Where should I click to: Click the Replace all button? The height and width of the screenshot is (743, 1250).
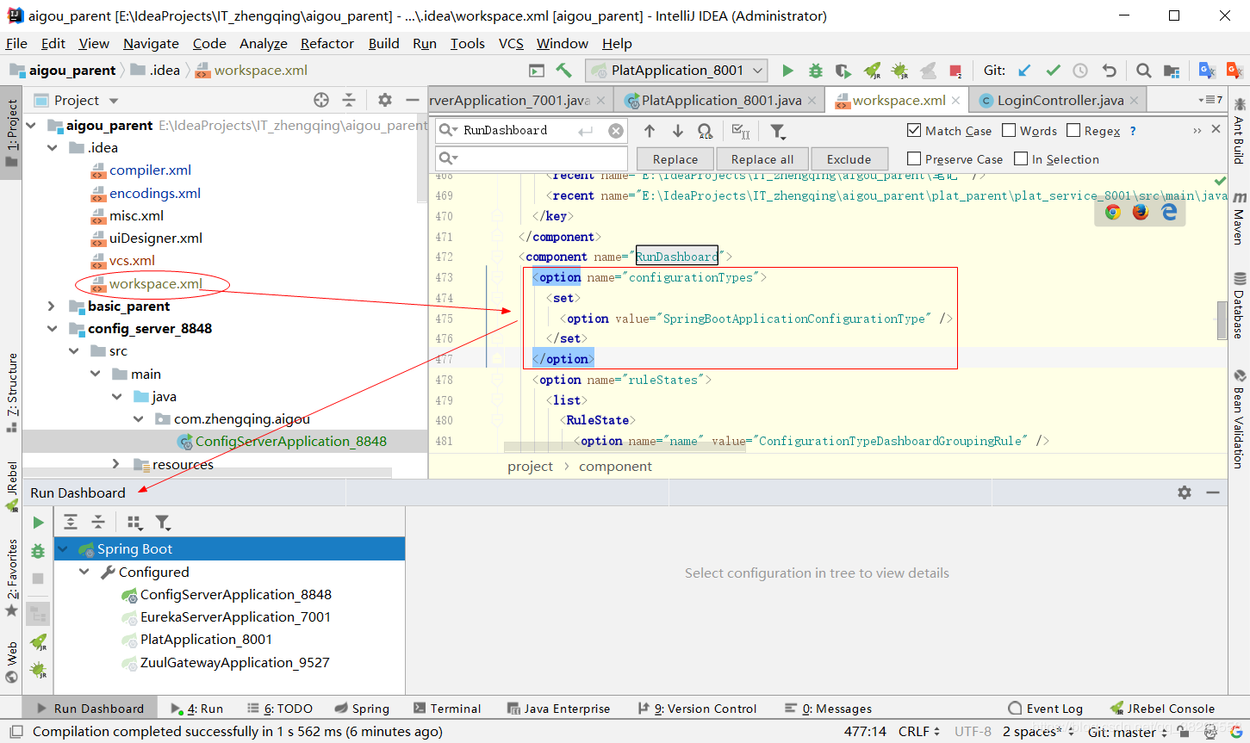pos(762,158)
